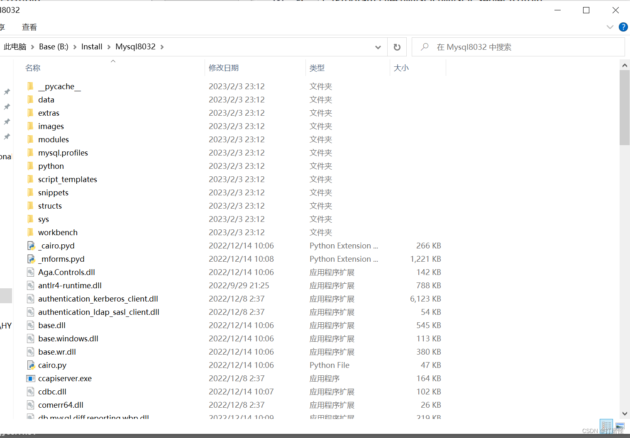Refresh the Mysql8032 folder view
This screenshot has height=438, width=630.
click(x=397, y=47)
